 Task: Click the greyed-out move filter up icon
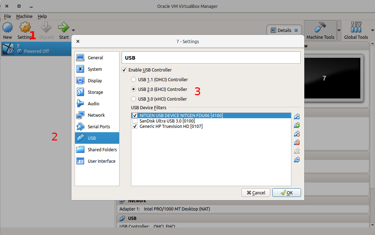[297, 151]
